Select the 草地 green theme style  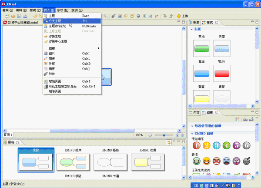point(201,48)
